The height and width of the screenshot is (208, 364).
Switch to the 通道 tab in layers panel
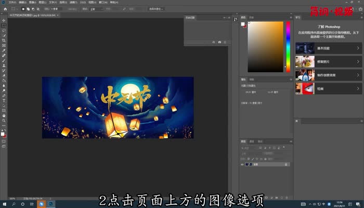252,141
